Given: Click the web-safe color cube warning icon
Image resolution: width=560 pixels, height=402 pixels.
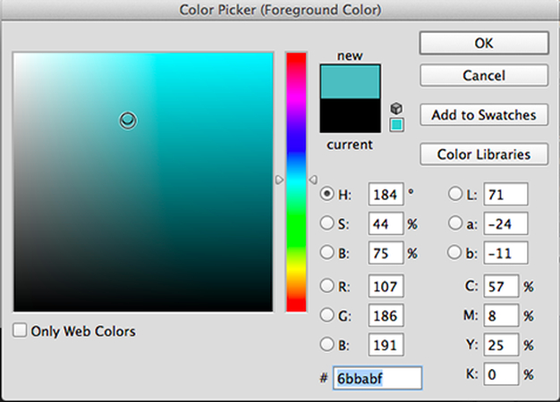Looking at the screenshot, I should (x=397, y=108).
